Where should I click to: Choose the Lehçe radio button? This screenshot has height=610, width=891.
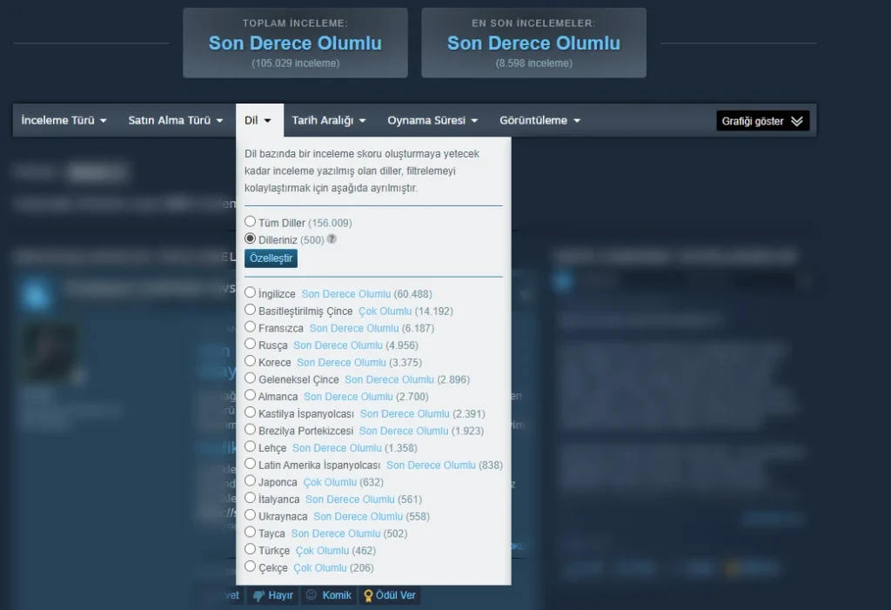(x=250, y=447)
